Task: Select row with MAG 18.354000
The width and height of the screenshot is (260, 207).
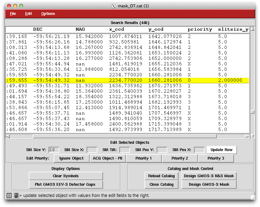Action: (127, 97)
